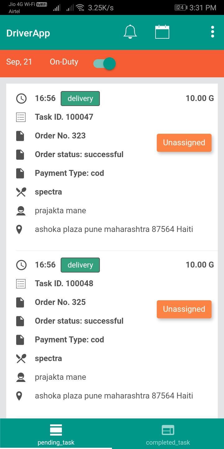Click the list icon beside Task ID. 100048

point(21,284)
